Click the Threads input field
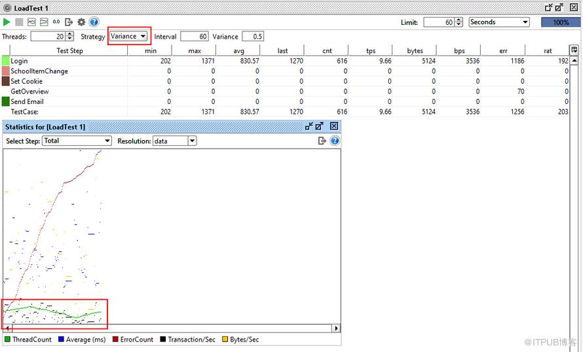The width and height of the screenshot is (583, 352). [48, 37]
